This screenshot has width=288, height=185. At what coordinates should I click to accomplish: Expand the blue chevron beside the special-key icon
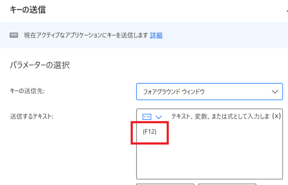click(159, 117)
